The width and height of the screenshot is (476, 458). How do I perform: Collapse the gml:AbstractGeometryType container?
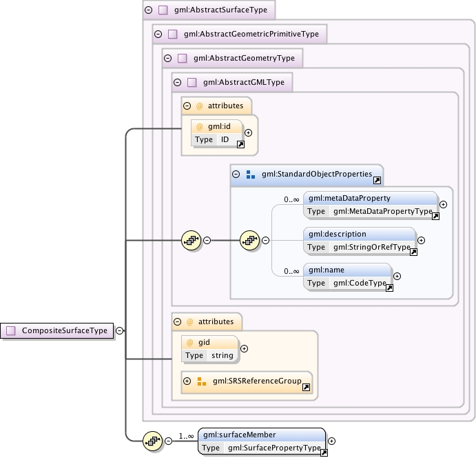[x=168, y=58]
